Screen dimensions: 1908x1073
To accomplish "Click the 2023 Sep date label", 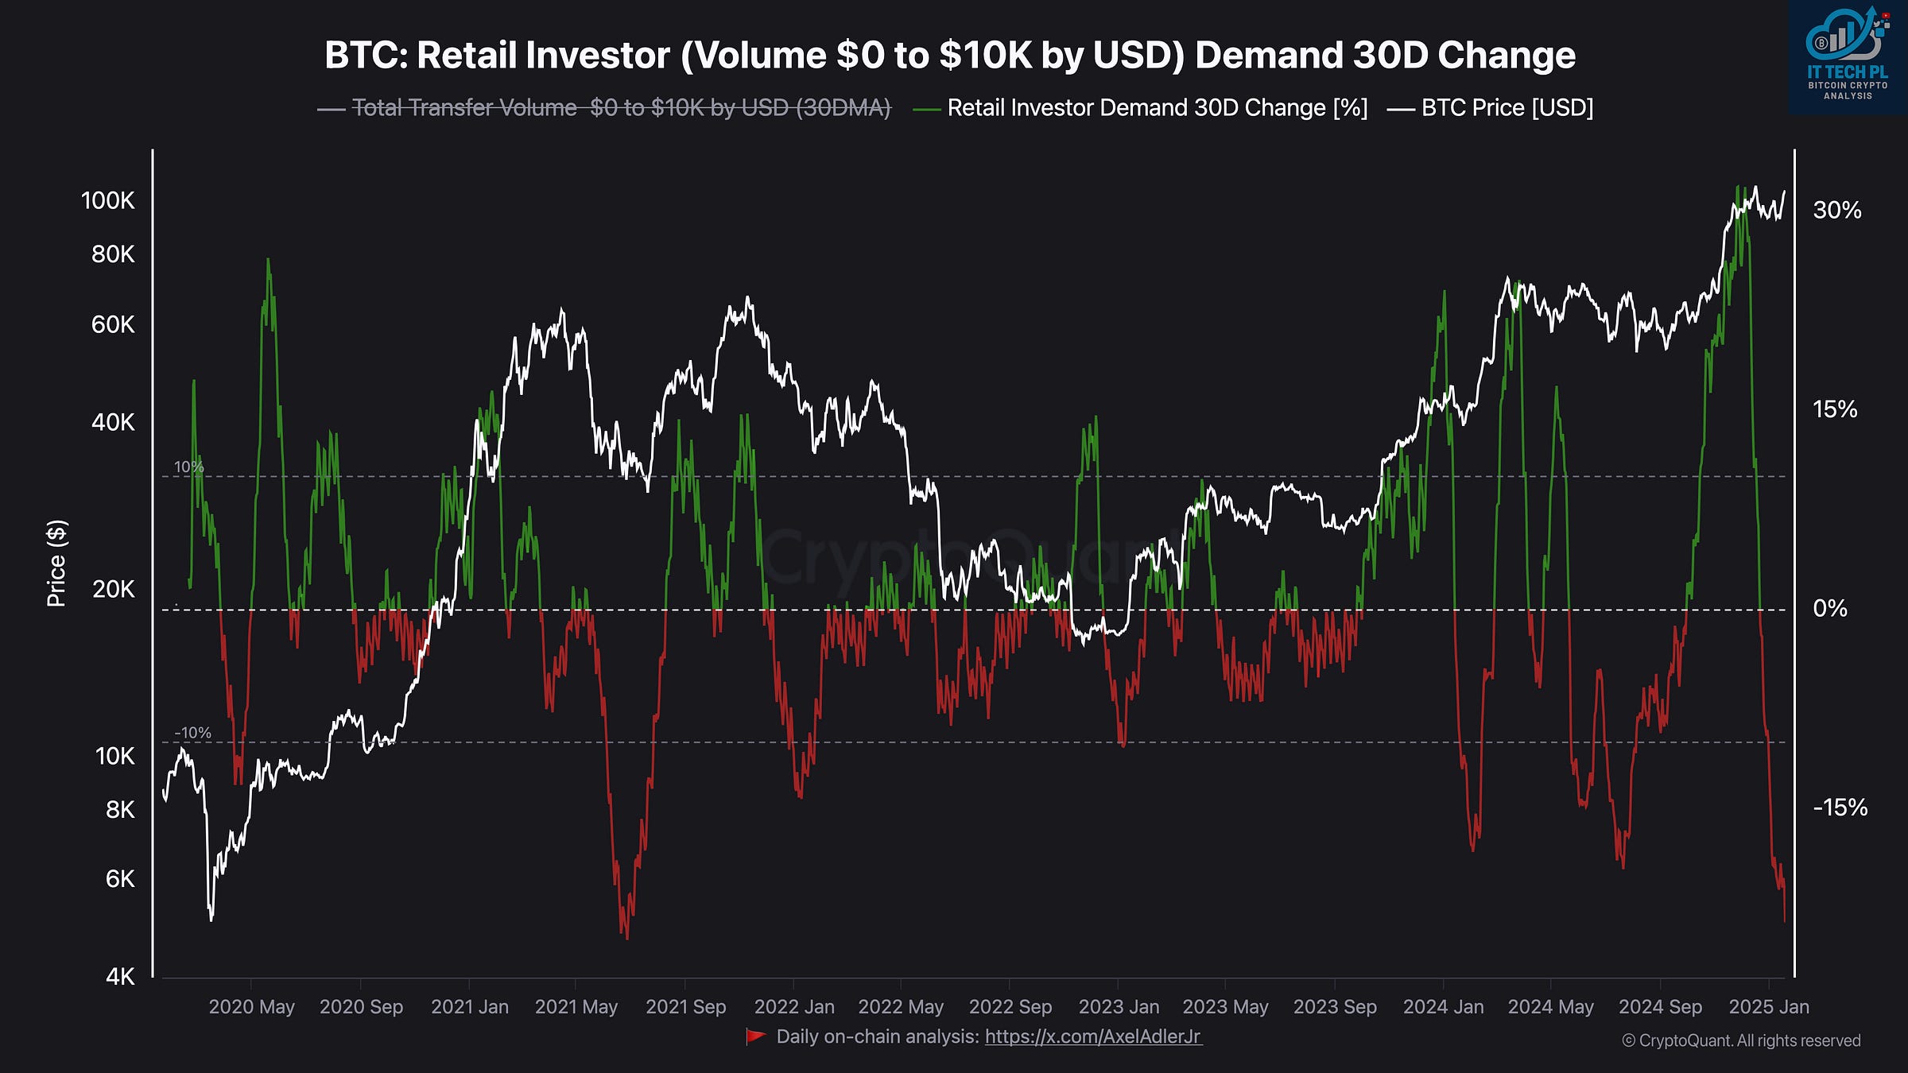I will [x=1335, y=1007].
